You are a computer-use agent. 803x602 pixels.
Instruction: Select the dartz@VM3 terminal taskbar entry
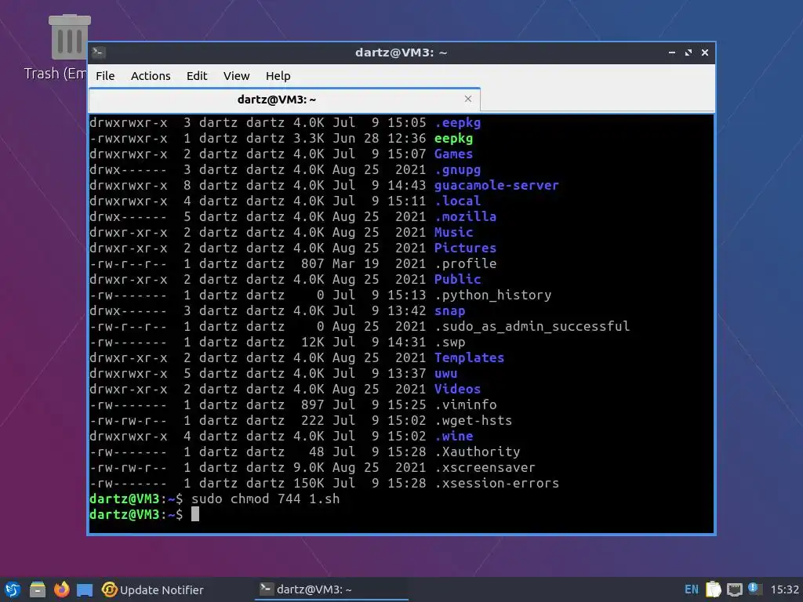pyautogui.click(x=332, y=589)
